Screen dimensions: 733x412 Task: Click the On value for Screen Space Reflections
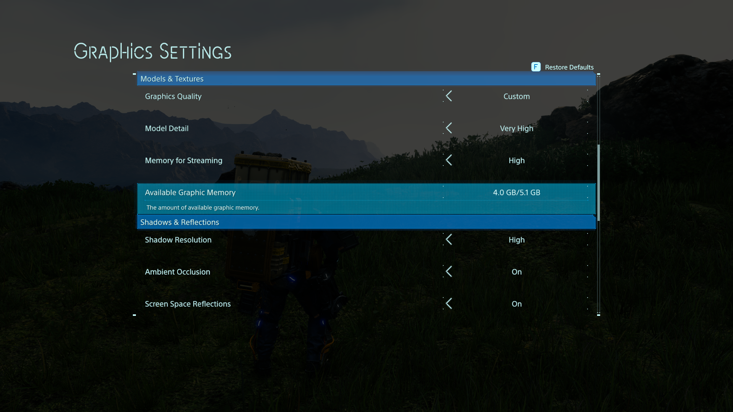click(517, 304)
